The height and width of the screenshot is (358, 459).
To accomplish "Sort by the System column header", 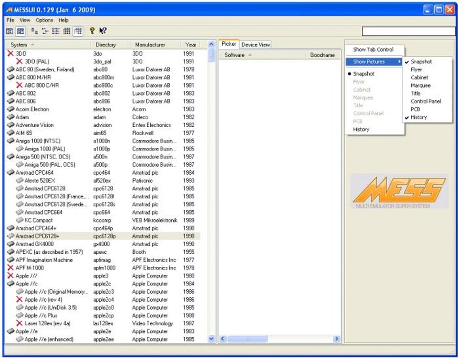I will coord(48,45).
